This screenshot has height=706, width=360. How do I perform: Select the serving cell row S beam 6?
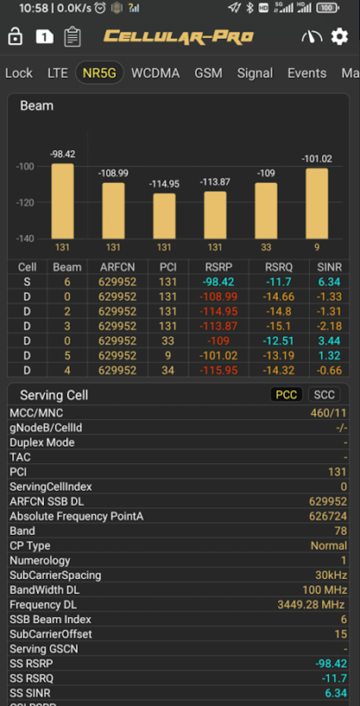(178, 282)
